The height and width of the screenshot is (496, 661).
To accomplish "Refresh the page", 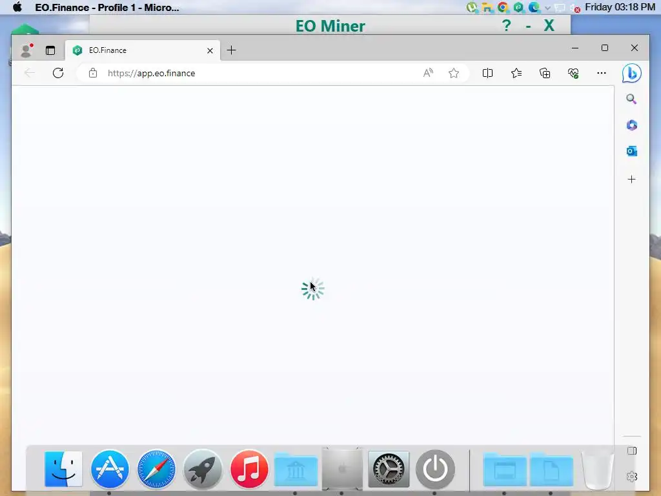I will [58, 73].
